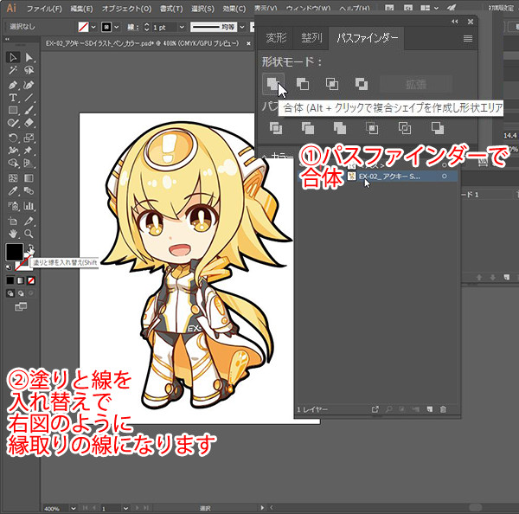
Task: Open 選択(S) menu
Action: click(202, 9)
